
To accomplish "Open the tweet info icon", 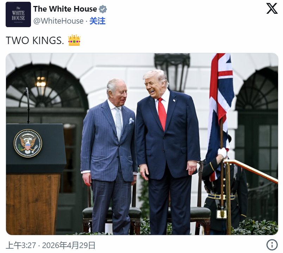I will (x=272, y=245).
